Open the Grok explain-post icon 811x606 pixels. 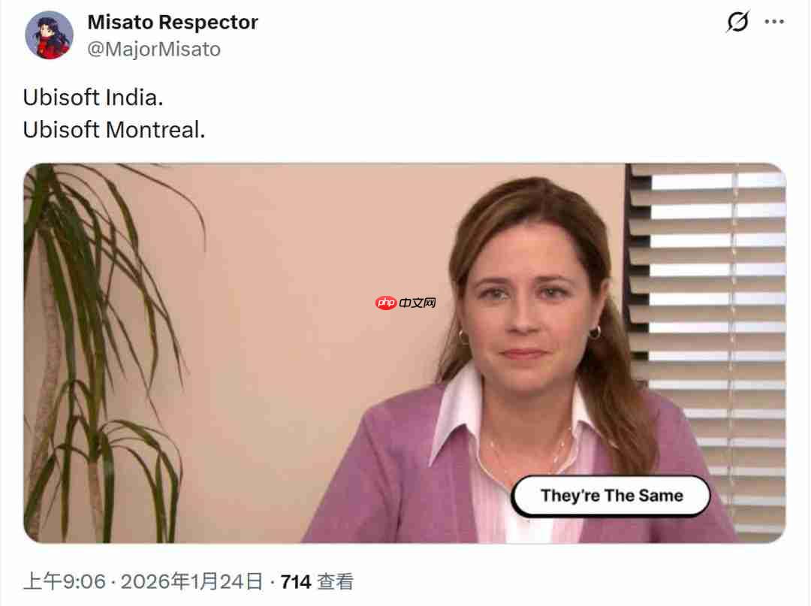click(737, 22)
